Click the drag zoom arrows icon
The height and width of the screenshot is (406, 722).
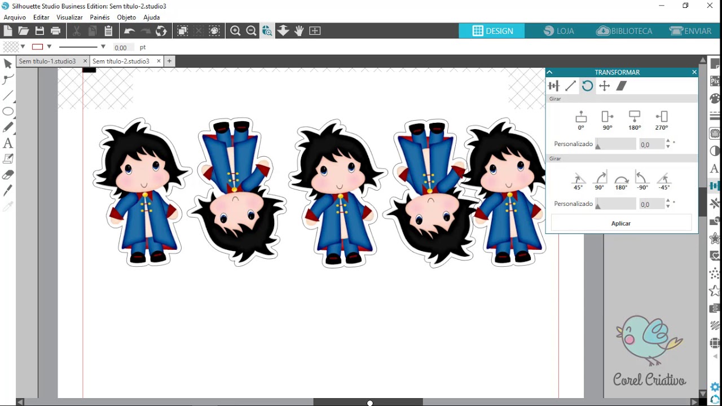click(283, 31)
